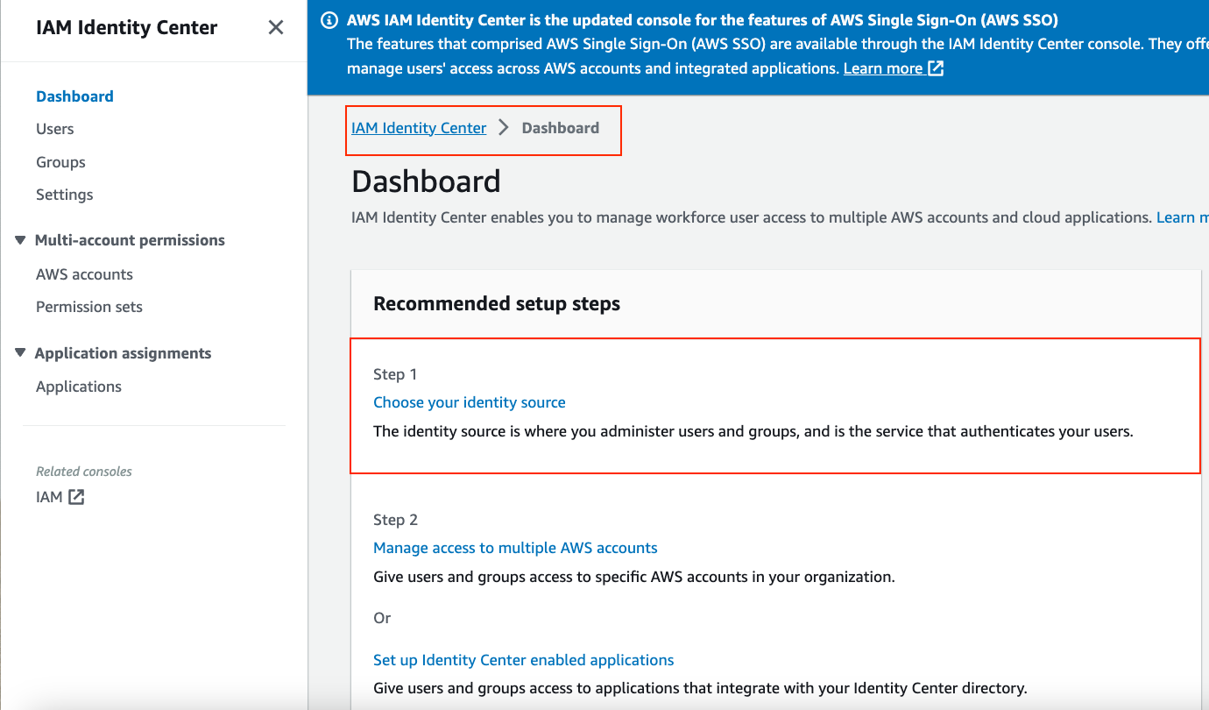Open Choose your identity source

tap(470, 401)
